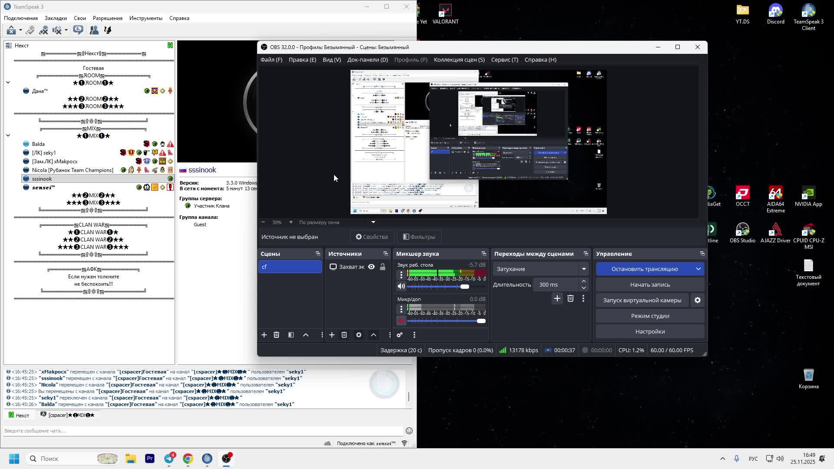Click the last TeamSpeak toolbar icon
This screenshot has width=834, height=469.
tap(108, 30)
